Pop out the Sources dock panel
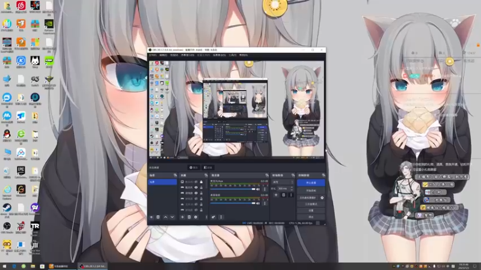The image size is (481, 270). pos(206,175)
